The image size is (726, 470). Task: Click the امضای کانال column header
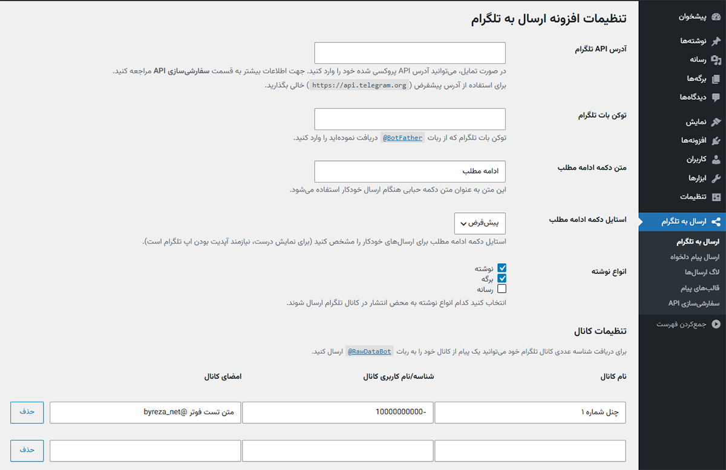point(223,376)
